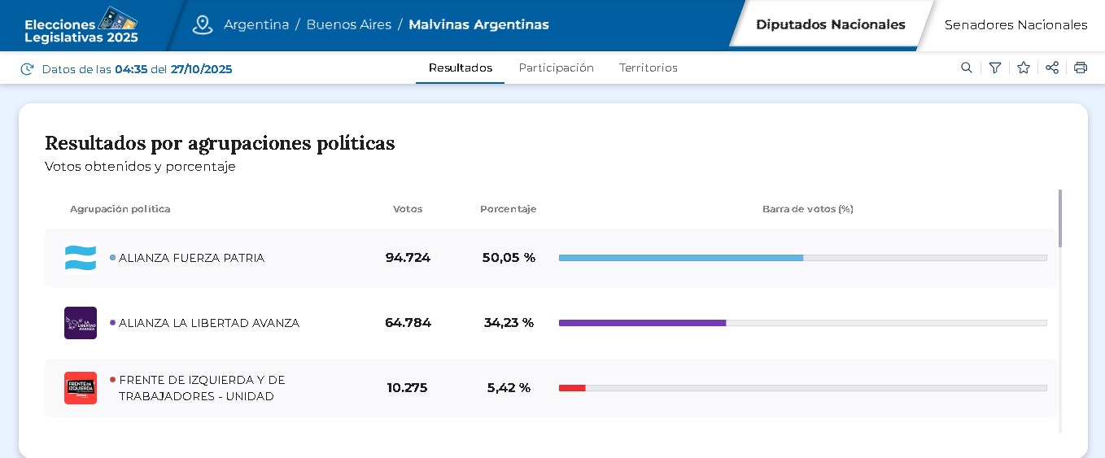
Task: Open the filter funnel icon
Action: (995, 68)
